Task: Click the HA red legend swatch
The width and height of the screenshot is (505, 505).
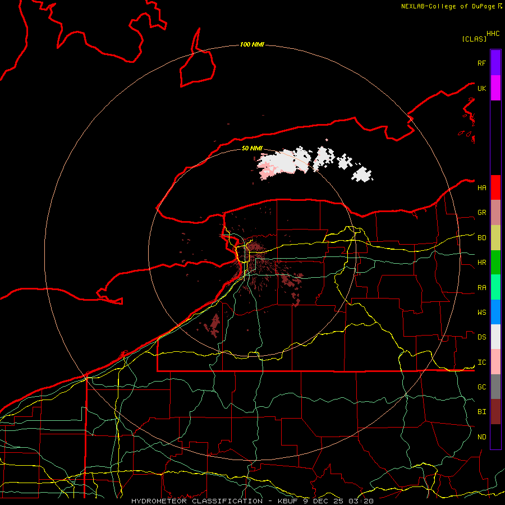Action: (x=495, y=187)
